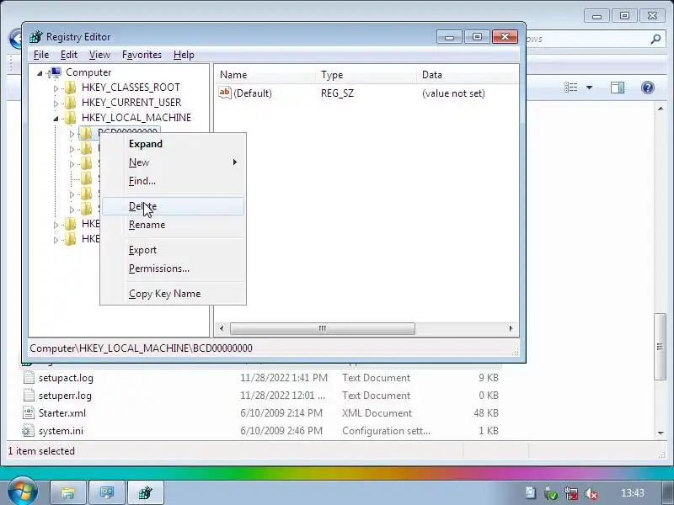The height and width of the screenshot is (505, 674).
Task: Choose Delete from the context menu
Action: (x=174, y=206)
